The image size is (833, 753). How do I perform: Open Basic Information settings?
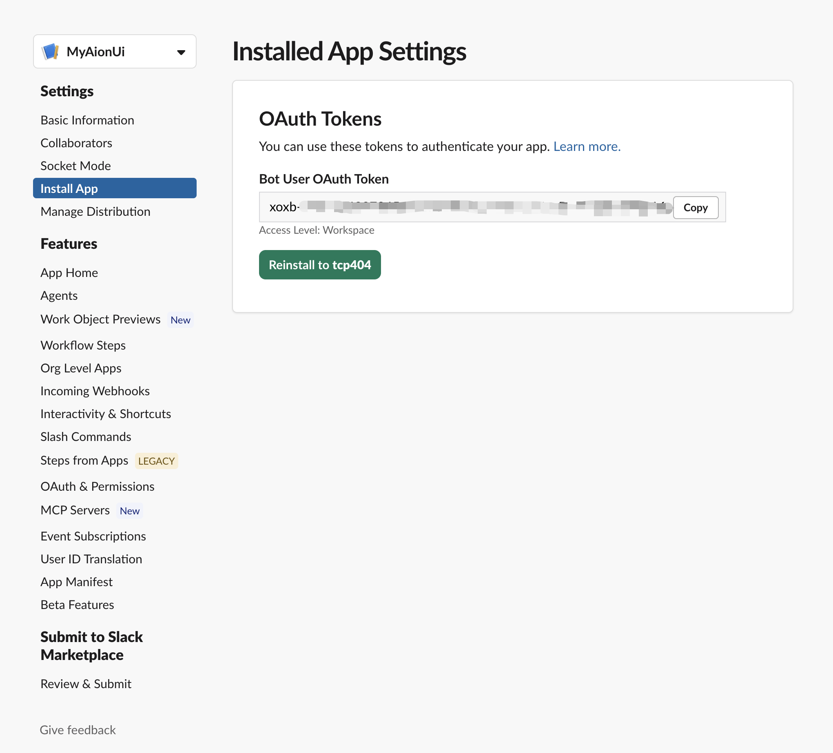[87, 120]
